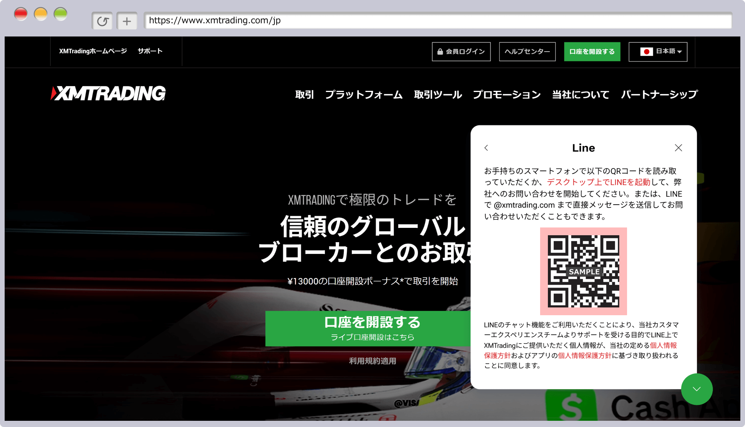The image size is (745, 427).
Task: Open the 取引ツール menu
Action: (438, 94)
